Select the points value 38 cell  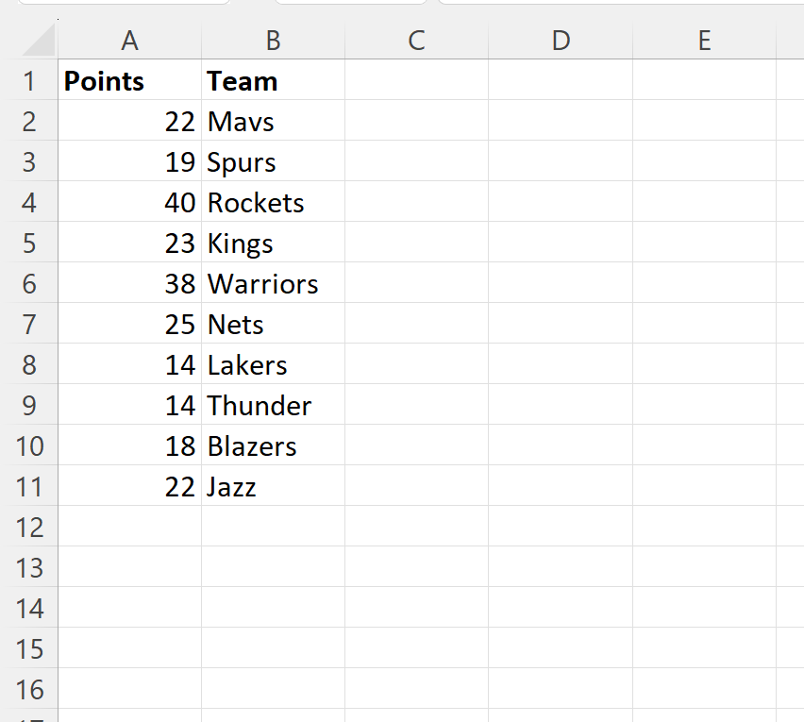tap(129, 284)
